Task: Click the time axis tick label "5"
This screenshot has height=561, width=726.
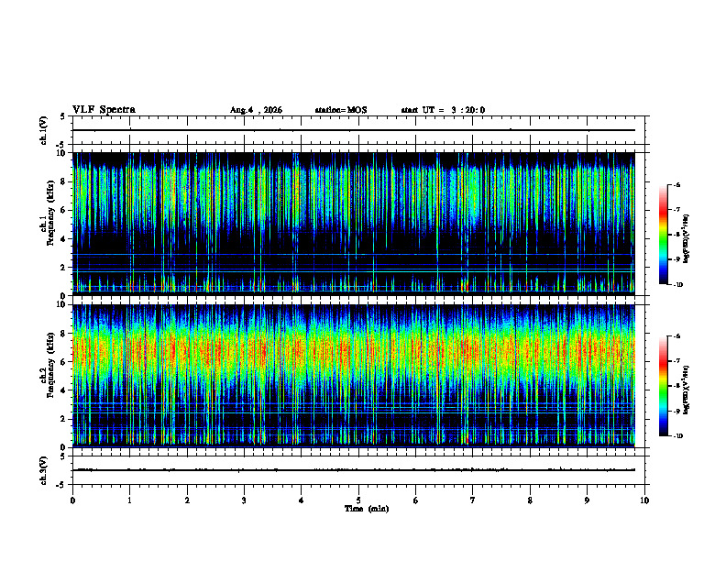Action: 358,500
